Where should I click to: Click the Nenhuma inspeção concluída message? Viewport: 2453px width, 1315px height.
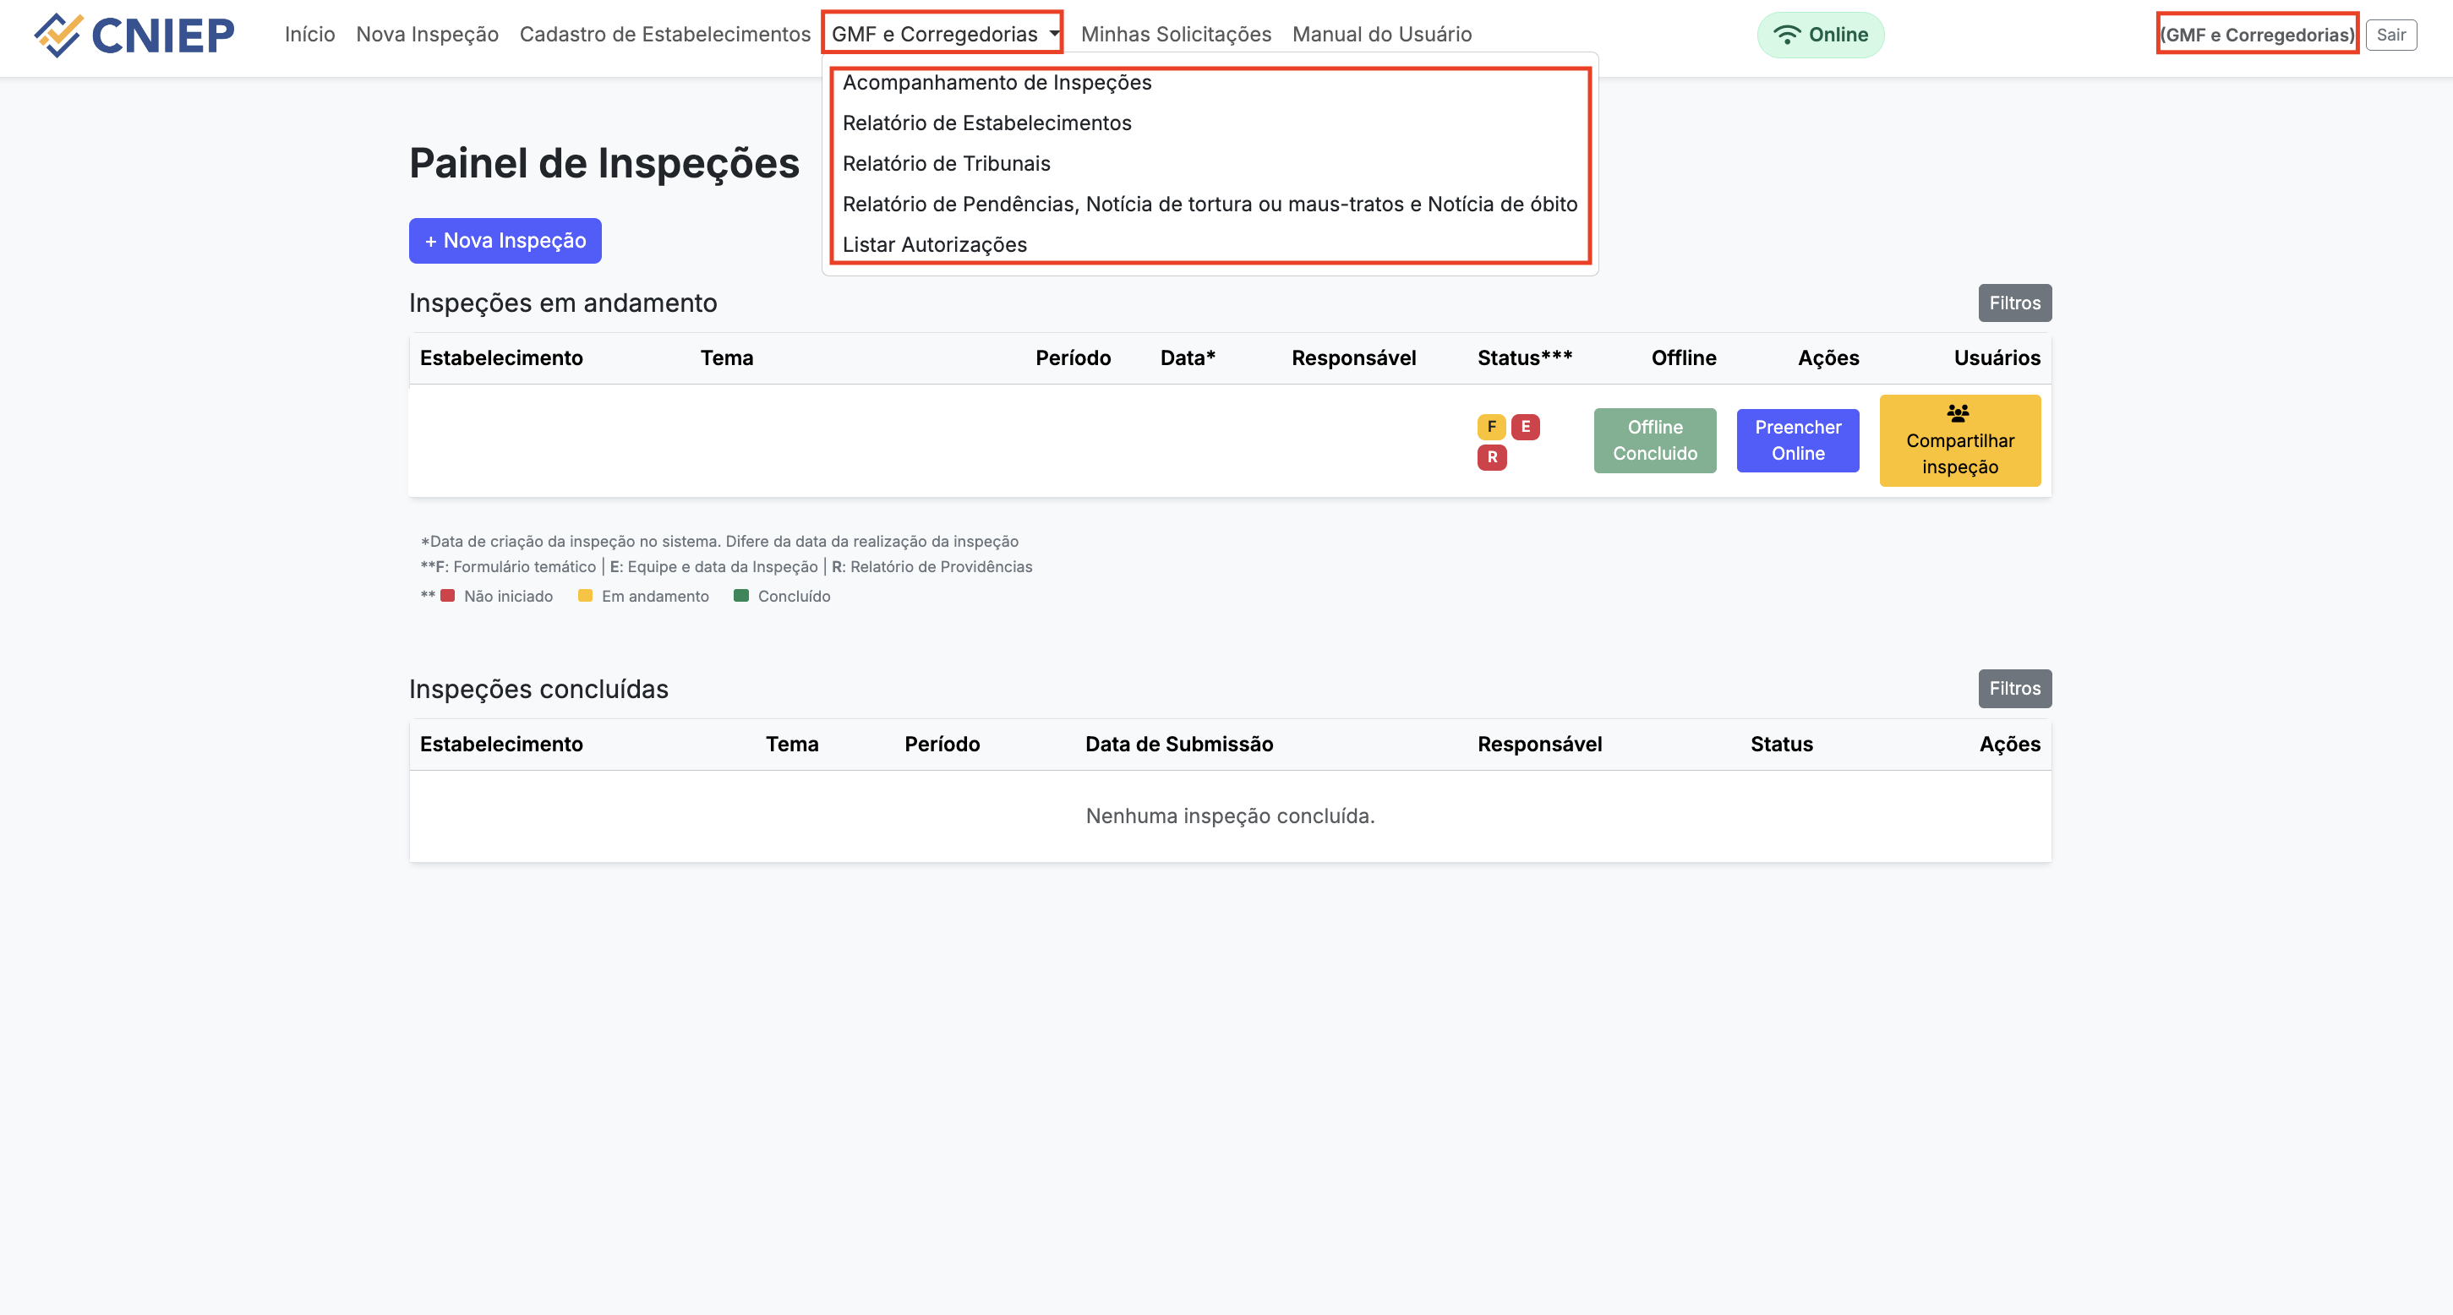pos(1231,816)
